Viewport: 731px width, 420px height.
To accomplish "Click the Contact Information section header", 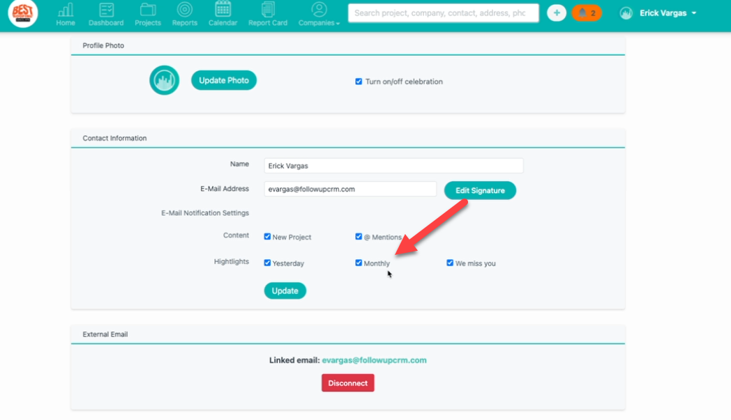I will [114, 139].
